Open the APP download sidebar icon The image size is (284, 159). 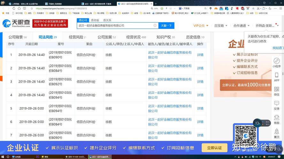277,77
